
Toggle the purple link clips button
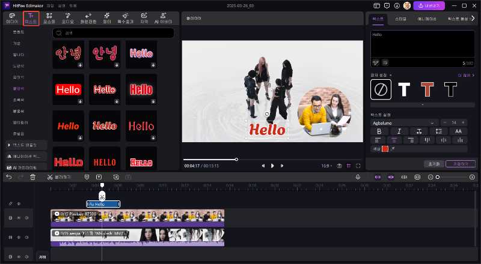coord(391,177)
